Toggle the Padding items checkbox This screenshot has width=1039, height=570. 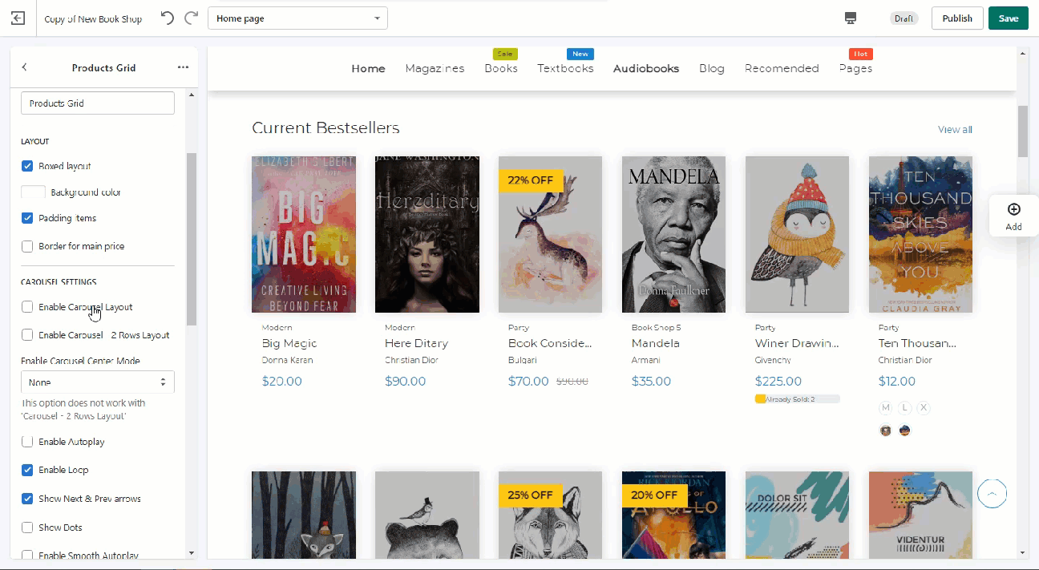pos(27,218)
